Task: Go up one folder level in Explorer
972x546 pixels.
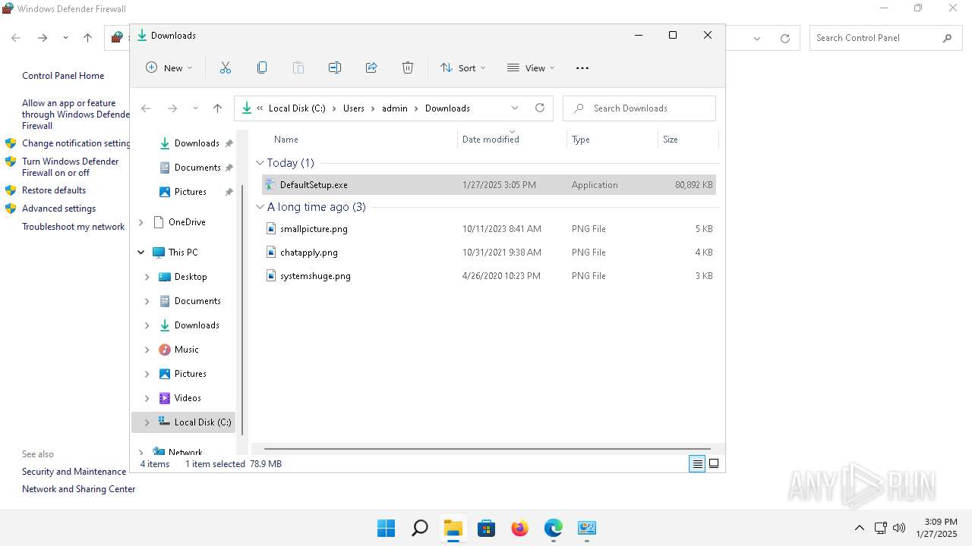Action: click(217, 108)
